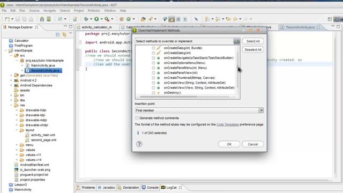
Task: Enable Generate method comments checkbox
Action: coord(137,118)
